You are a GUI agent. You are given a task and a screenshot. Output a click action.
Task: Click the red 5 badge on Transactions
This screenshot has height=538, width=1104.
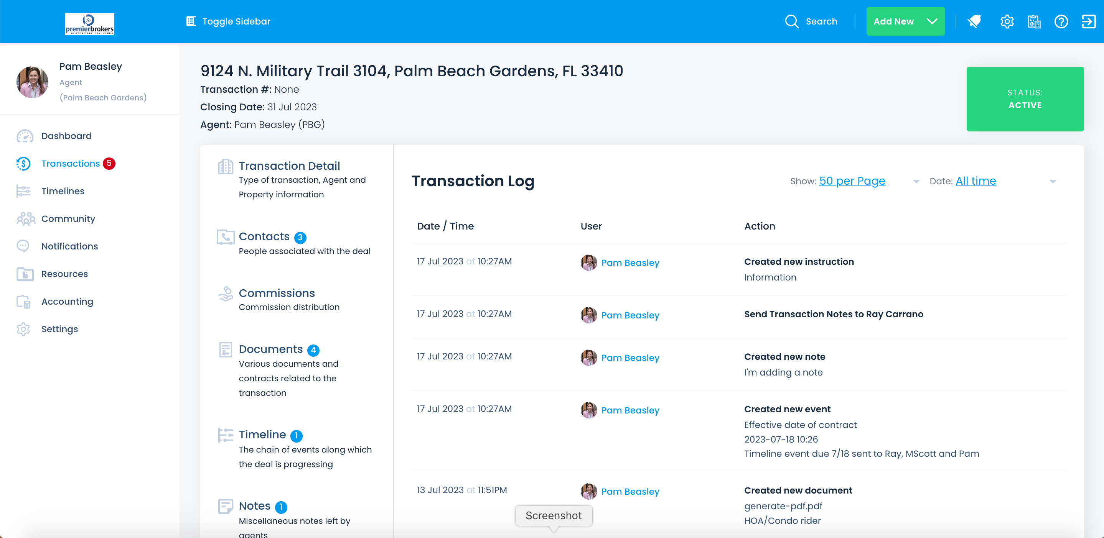(109, 164)
